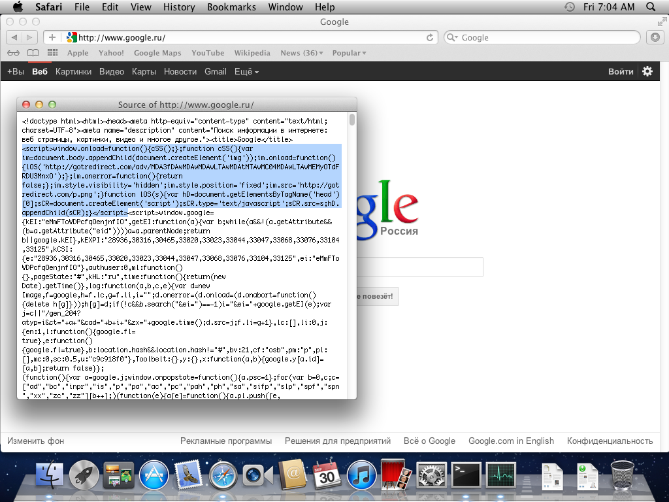Expand the Ещё menu on Google bar
The height and width of the screenshot is (502, 669).
[x=246, y=72]
